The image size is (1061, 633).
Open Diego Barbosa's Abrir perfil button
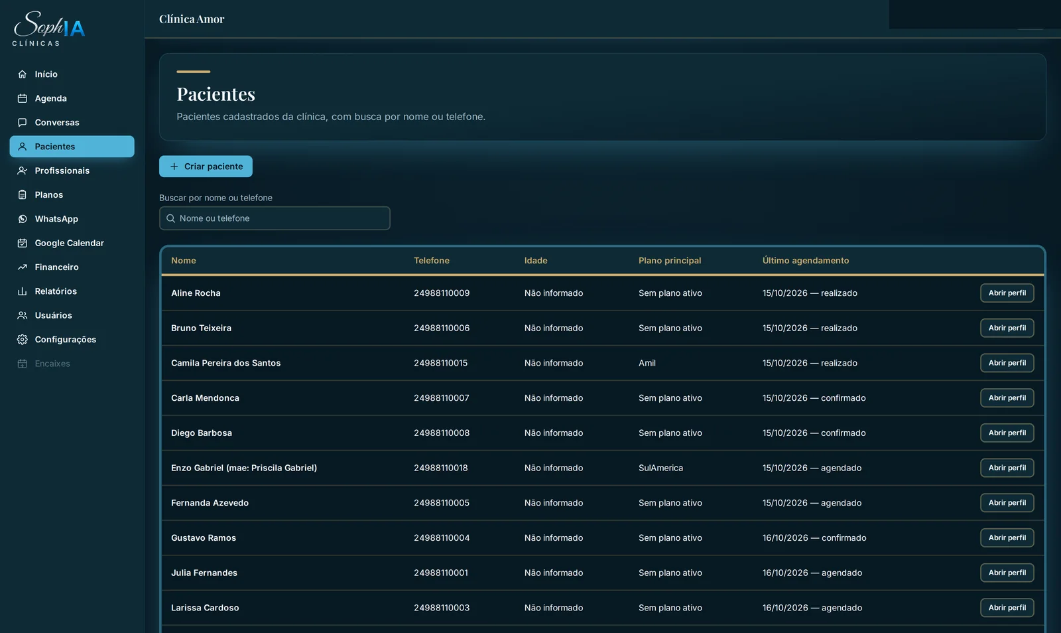[1007, 433]
